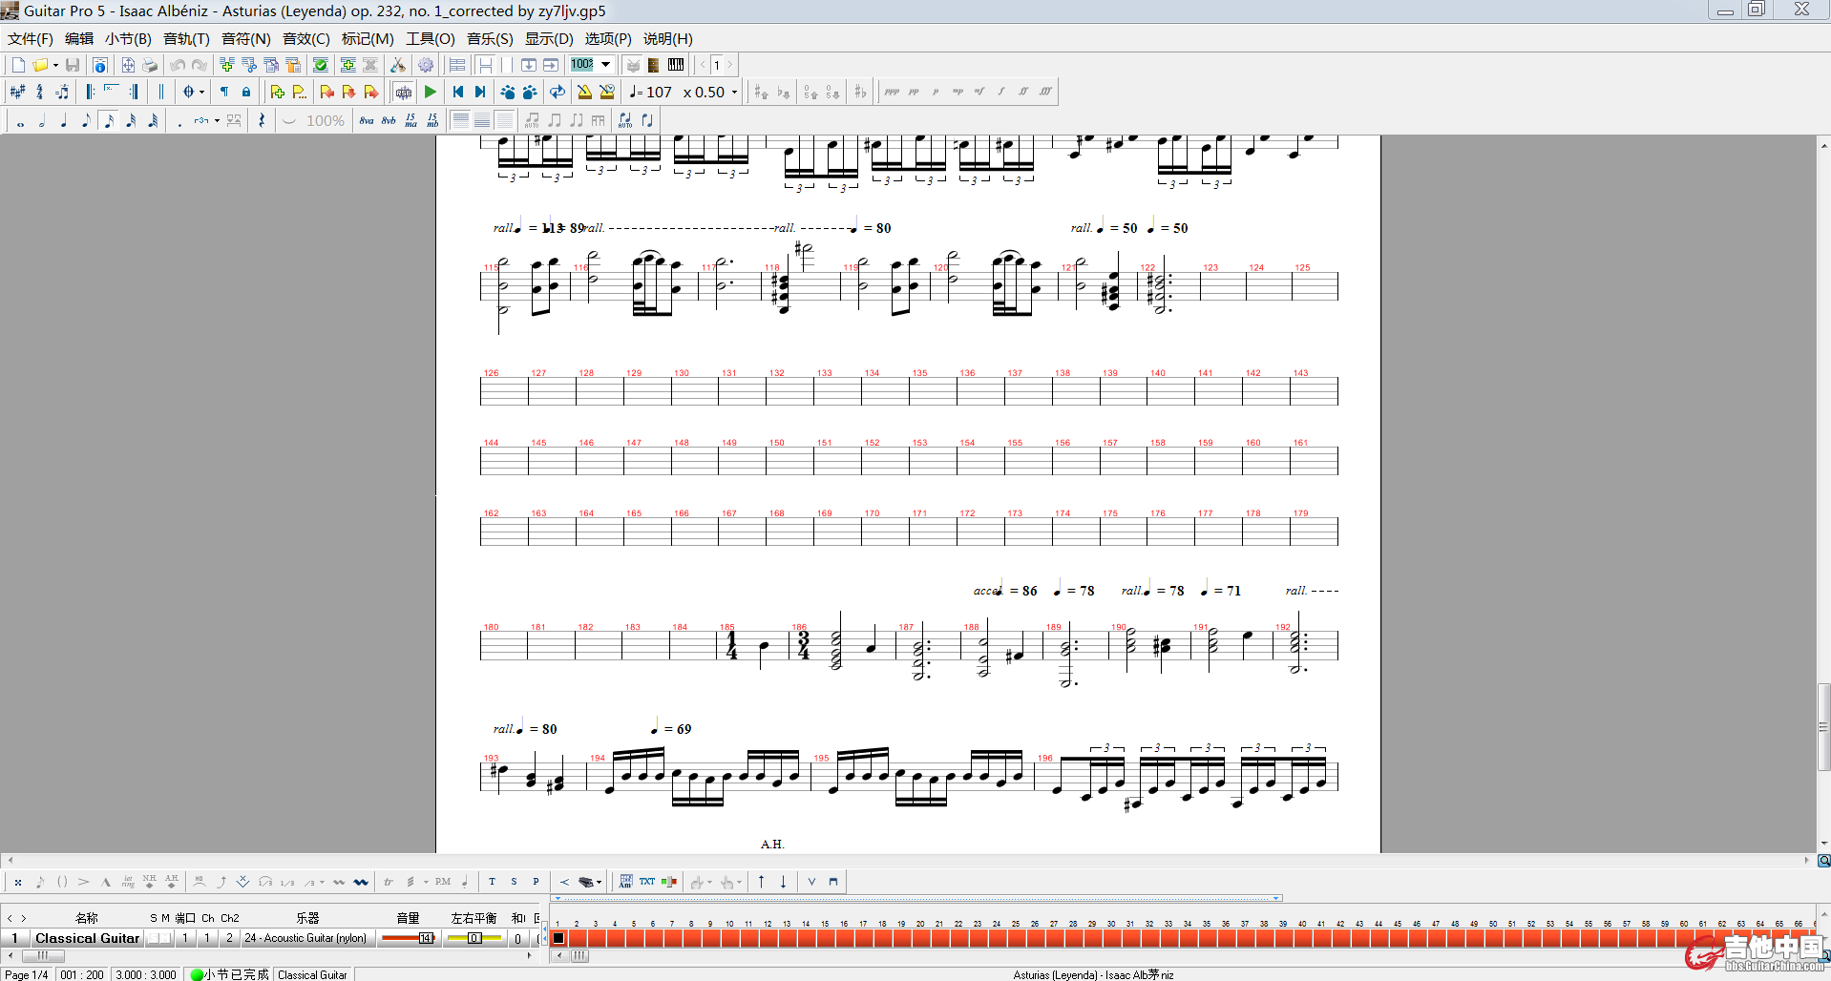
Task: Apply the 15ma octave marking
Action: 410,120
